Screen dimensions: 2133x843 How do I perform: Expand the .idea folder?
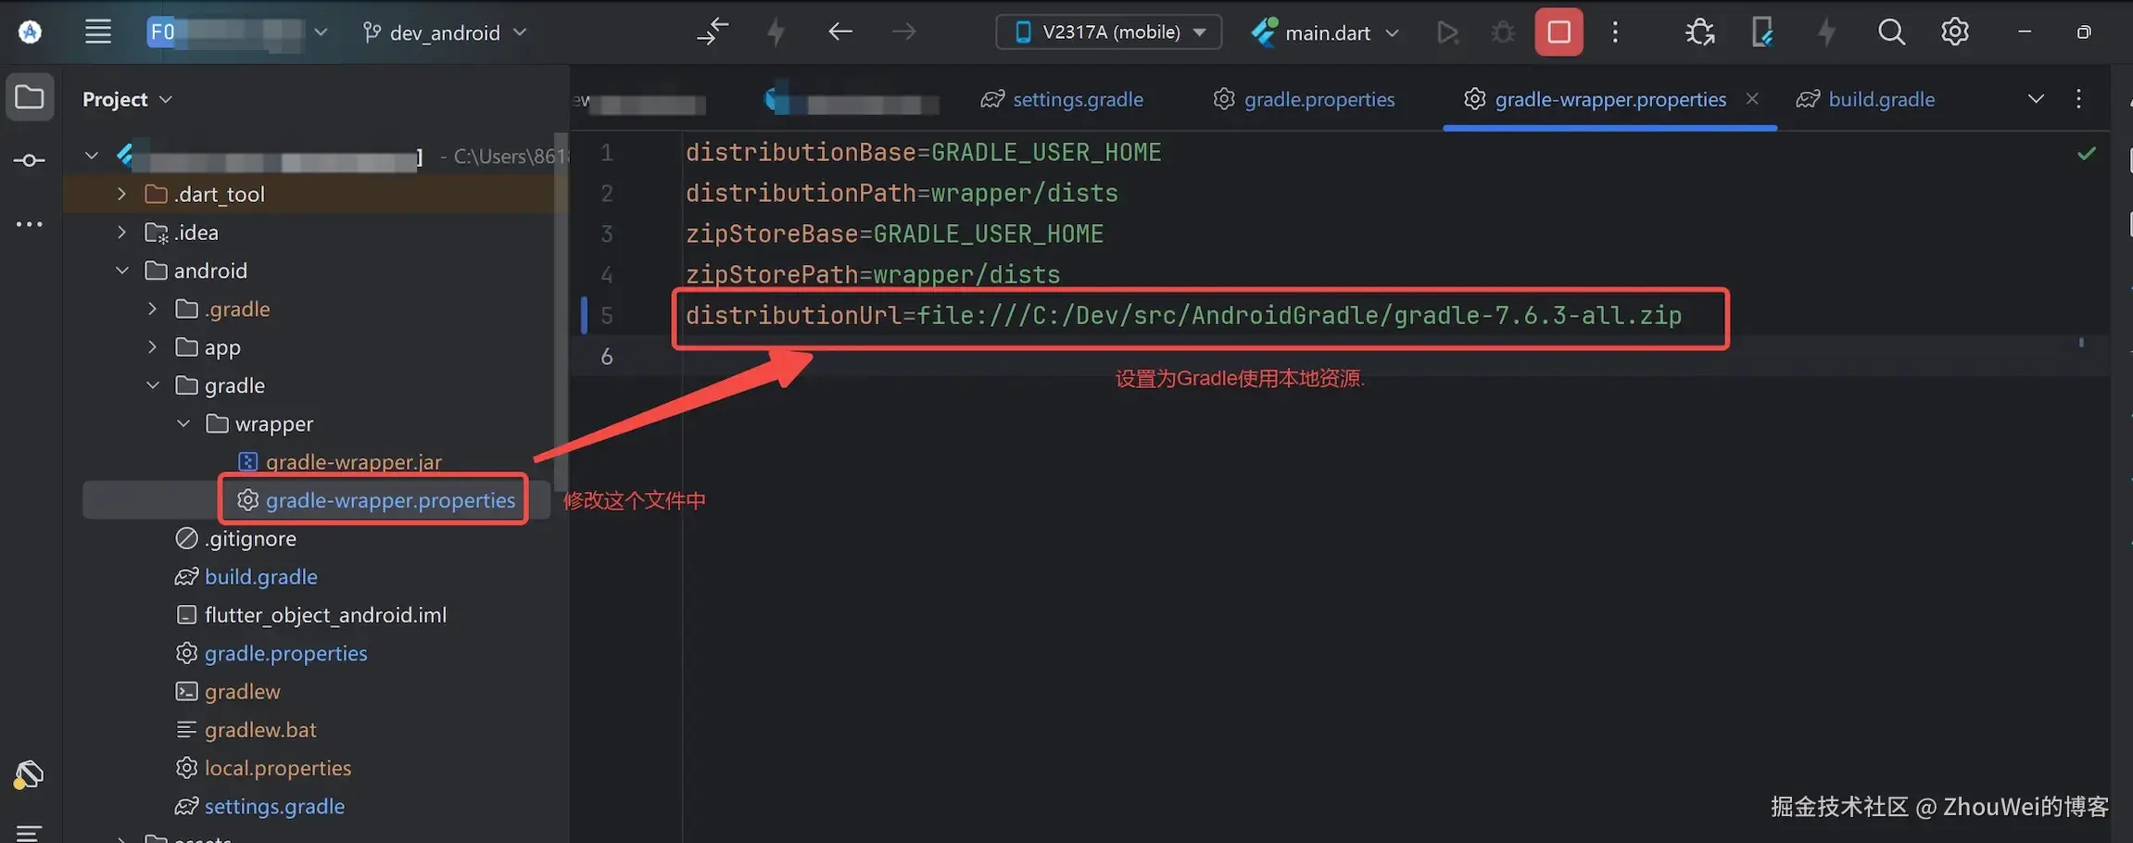coord(121,232)
